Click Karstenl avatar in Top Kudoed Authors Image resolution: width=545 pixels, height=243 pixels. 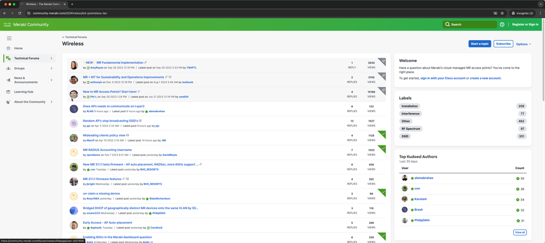tap(405, 199)
